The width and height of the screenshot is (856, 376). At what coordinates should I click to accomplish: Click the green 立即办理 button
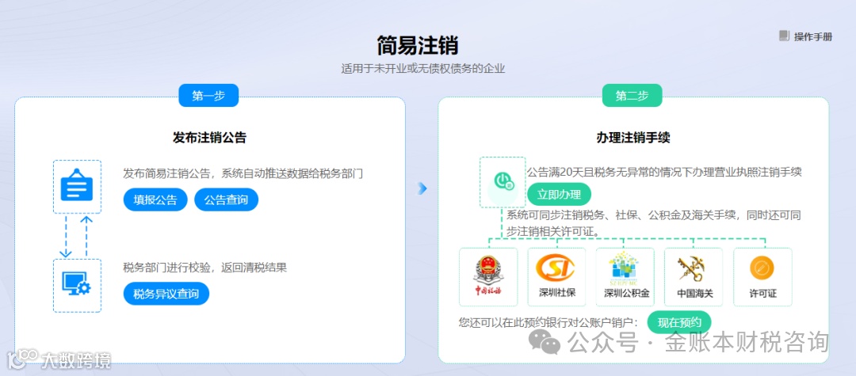(x=559, y=195)
